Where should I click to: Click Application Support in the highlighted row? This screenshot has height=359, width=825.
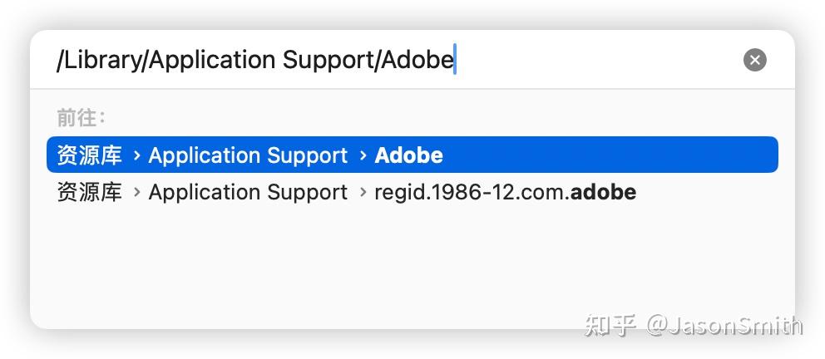[248, 155]
